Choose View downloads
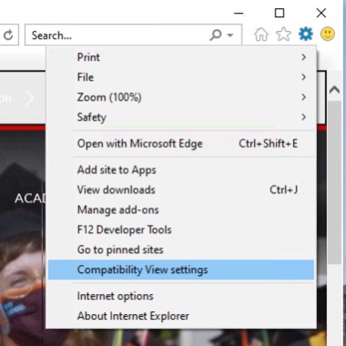The image size is (346, 346). click(181, 190)
